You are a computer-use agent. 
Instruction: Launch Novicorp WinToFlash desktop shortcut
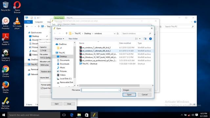(x=6, y=103)
